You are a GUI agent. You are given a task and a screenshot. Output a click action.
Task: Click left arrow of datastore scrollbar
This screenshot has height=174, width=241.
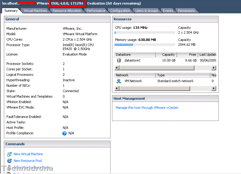click(117, 68)
